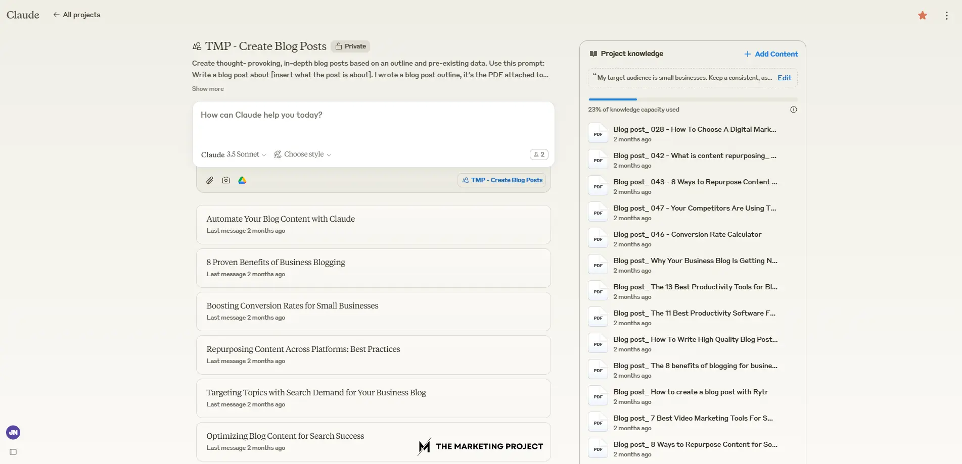Screen dimensions: 962x464
Task: Click the Project knowledge book icon
Action: pos(593,54)
